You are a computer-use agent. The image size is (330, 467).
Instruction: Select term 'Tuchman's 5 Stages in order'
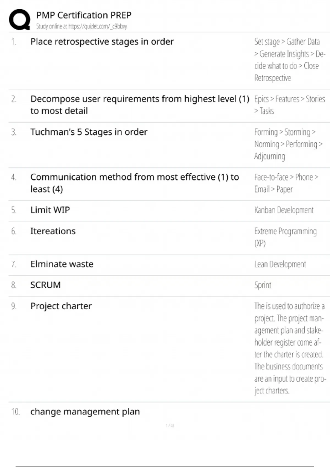tap(89, 132)
